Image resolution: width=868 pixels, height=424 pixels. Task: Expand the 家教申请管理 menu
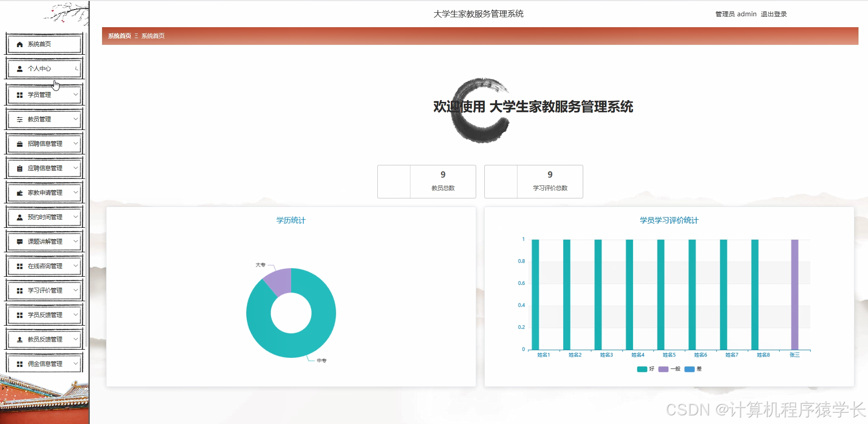point(44,192)
